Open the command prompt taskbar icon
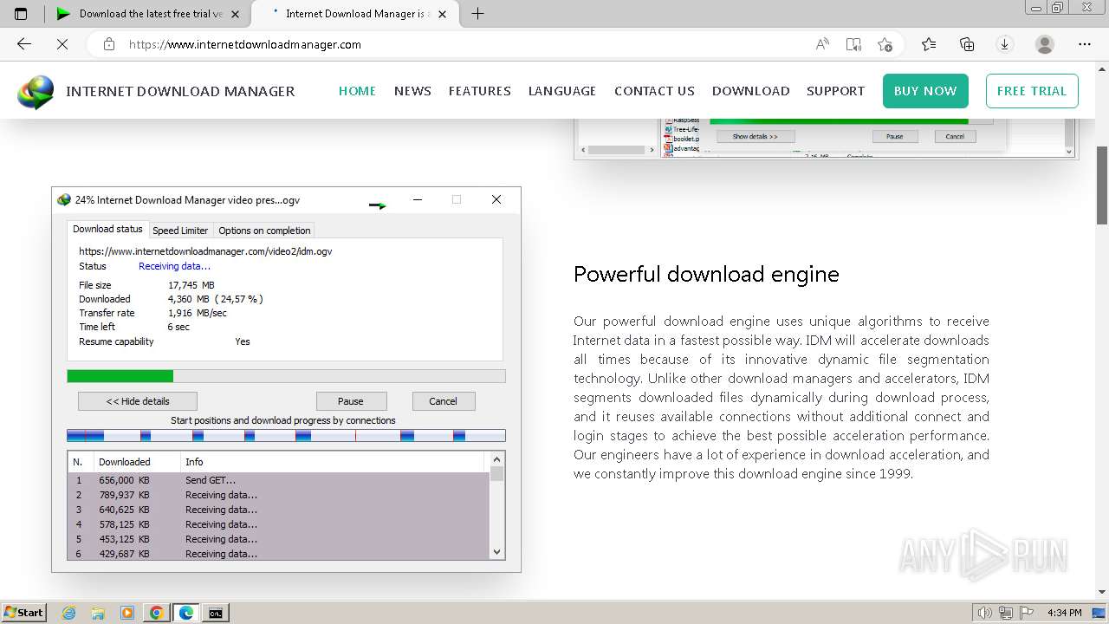Viewport: 1109px width, 624px height. tap(216, 613)
